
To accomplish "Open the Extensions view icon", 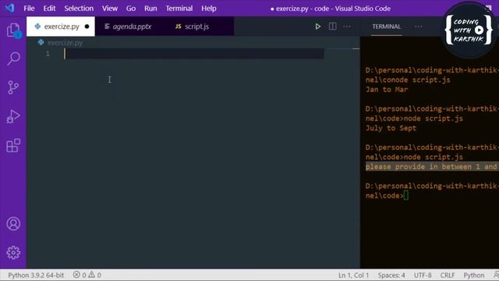I will [13, 145].
